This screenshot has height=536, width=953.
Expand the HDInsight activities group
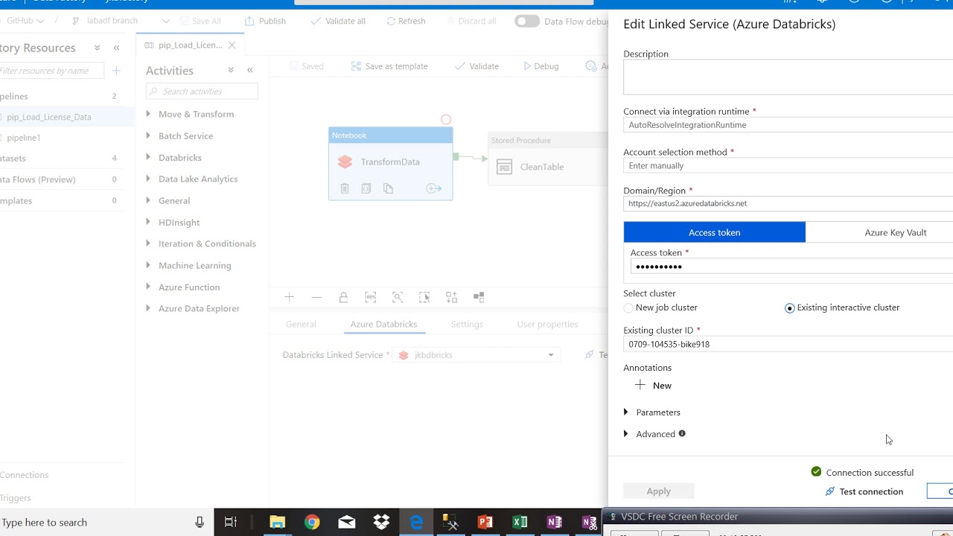coord(148,222)
